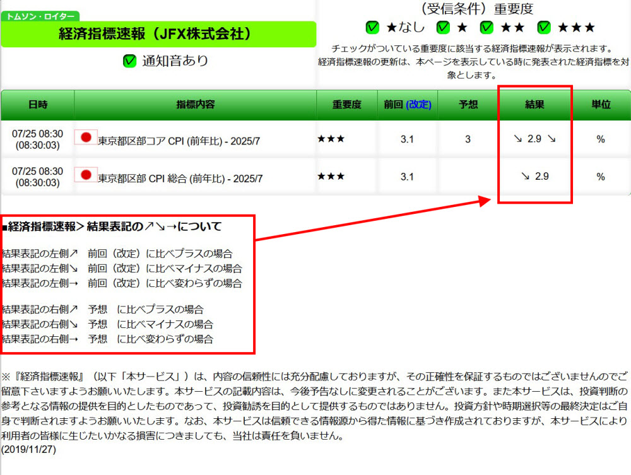Click the トムソン・ロイター tab label

point(40,16)
